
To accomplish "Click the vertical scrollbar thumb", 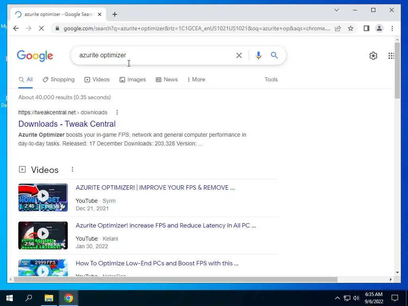I will point(397,71).
